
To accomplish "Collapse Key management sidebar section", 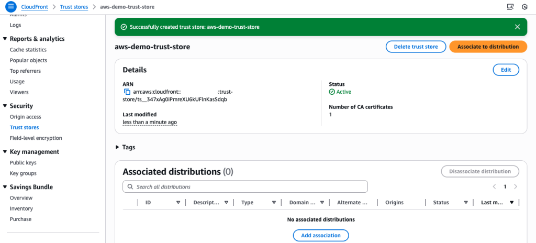I will point(5,152).
